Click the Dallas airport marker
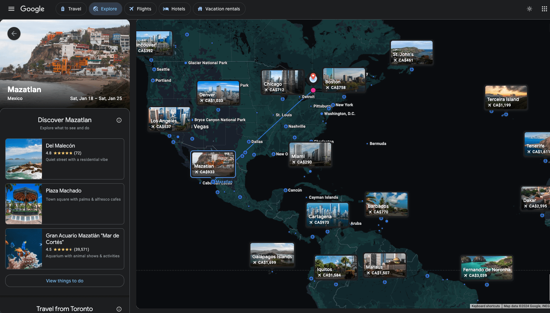This screenshot has height=313, width=550. [x=249, y=142]
